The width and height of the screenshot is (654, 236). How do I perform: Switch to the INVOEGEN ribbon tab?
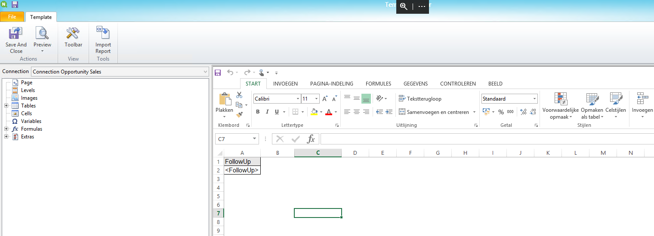pyautogui.click(x=285, y=84)
